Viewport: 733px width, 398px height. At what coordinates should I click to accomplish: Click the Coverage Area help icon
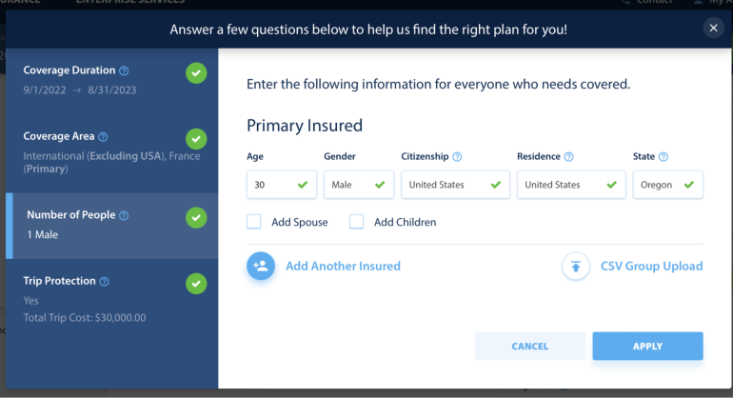(103, 137)
